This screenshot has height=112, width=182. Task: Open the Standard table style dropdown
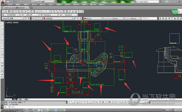tap(51, 15)
